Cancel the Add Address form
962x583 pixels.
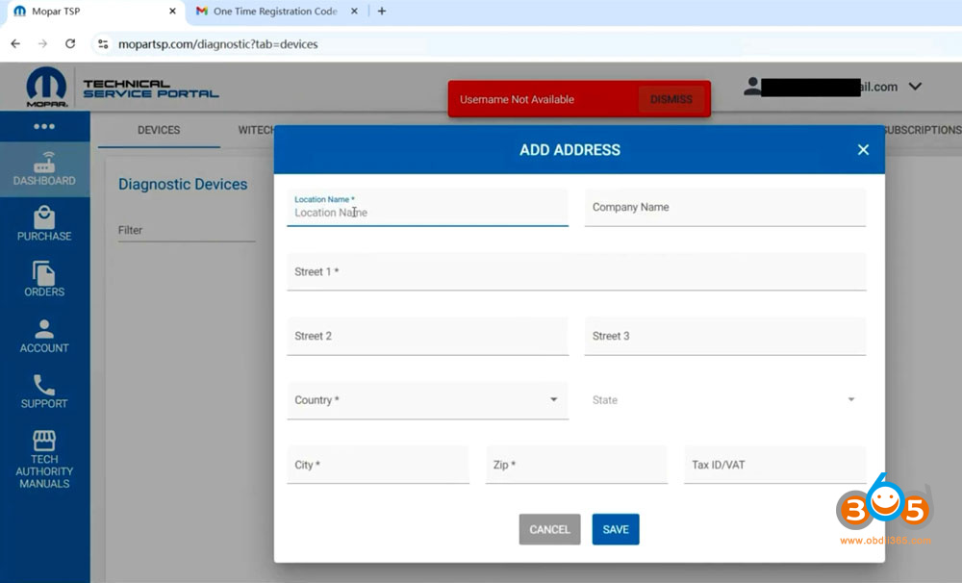click(549, 529)
